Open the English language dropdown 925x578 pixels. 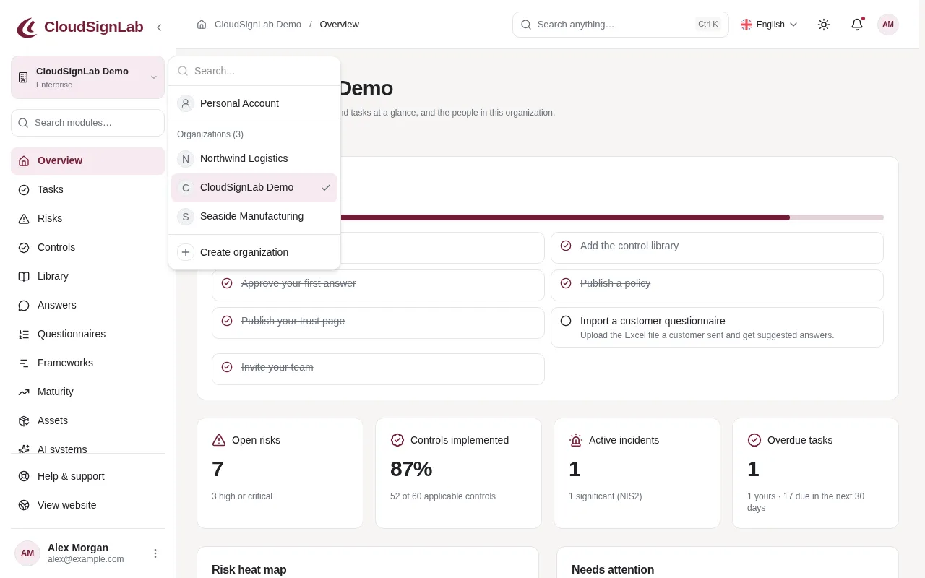[769, 25]
